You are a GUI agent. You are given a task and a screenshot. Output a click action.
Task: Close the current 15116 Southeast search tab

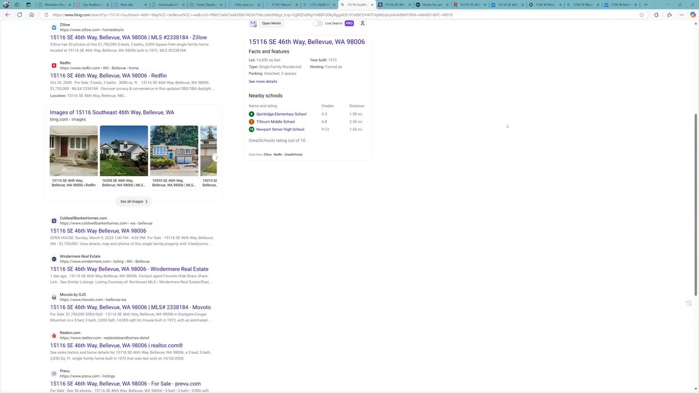(x=371, y=5)
